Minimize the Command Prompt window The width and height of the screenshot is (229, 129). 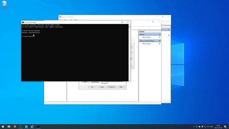coord(117,22)
